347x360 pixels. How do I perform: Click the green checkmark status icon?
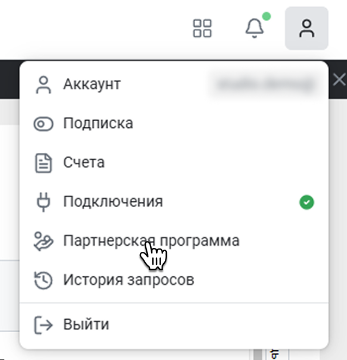[307, 203]
